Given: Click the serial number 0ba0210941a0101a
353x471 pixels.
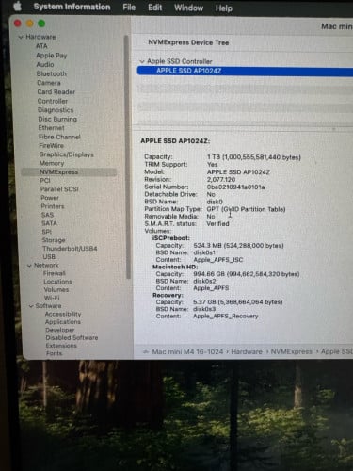Looking at the screenshot, I should [x=235, y=187].
